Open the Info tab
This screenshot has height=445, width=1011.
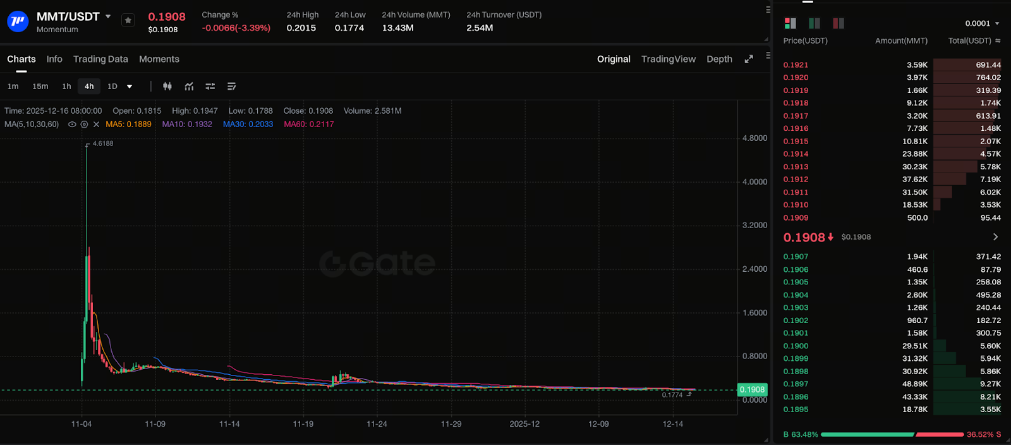pos(54,59)
